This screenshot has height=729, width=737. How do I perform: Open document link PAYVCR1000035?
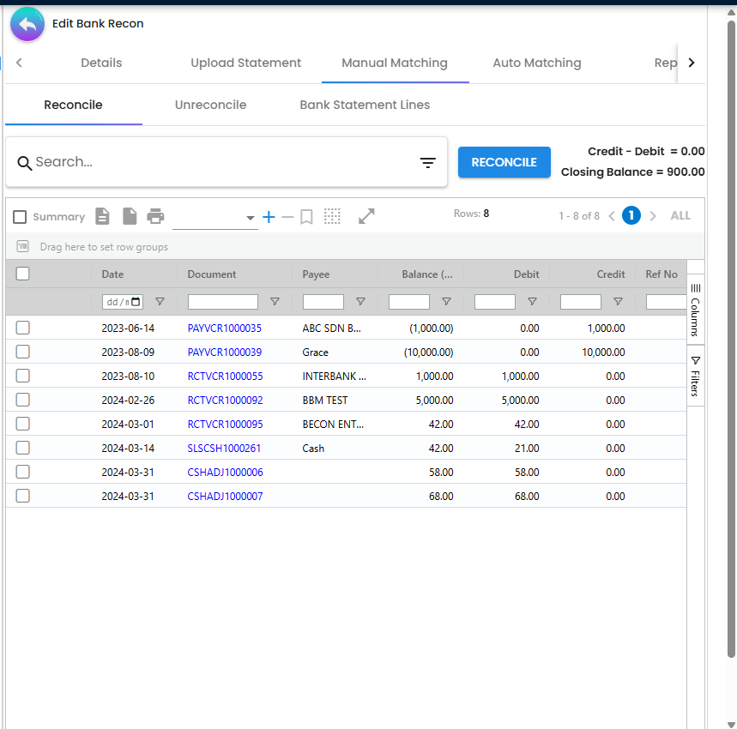pos(224,328)
